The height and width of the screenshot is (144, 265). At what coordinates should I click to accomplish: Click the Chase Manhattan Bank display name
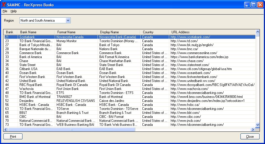pos(115,61)
